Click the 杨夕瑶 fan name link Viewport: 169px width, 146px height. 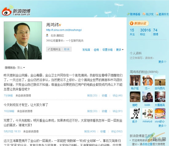tap(135, 88)
